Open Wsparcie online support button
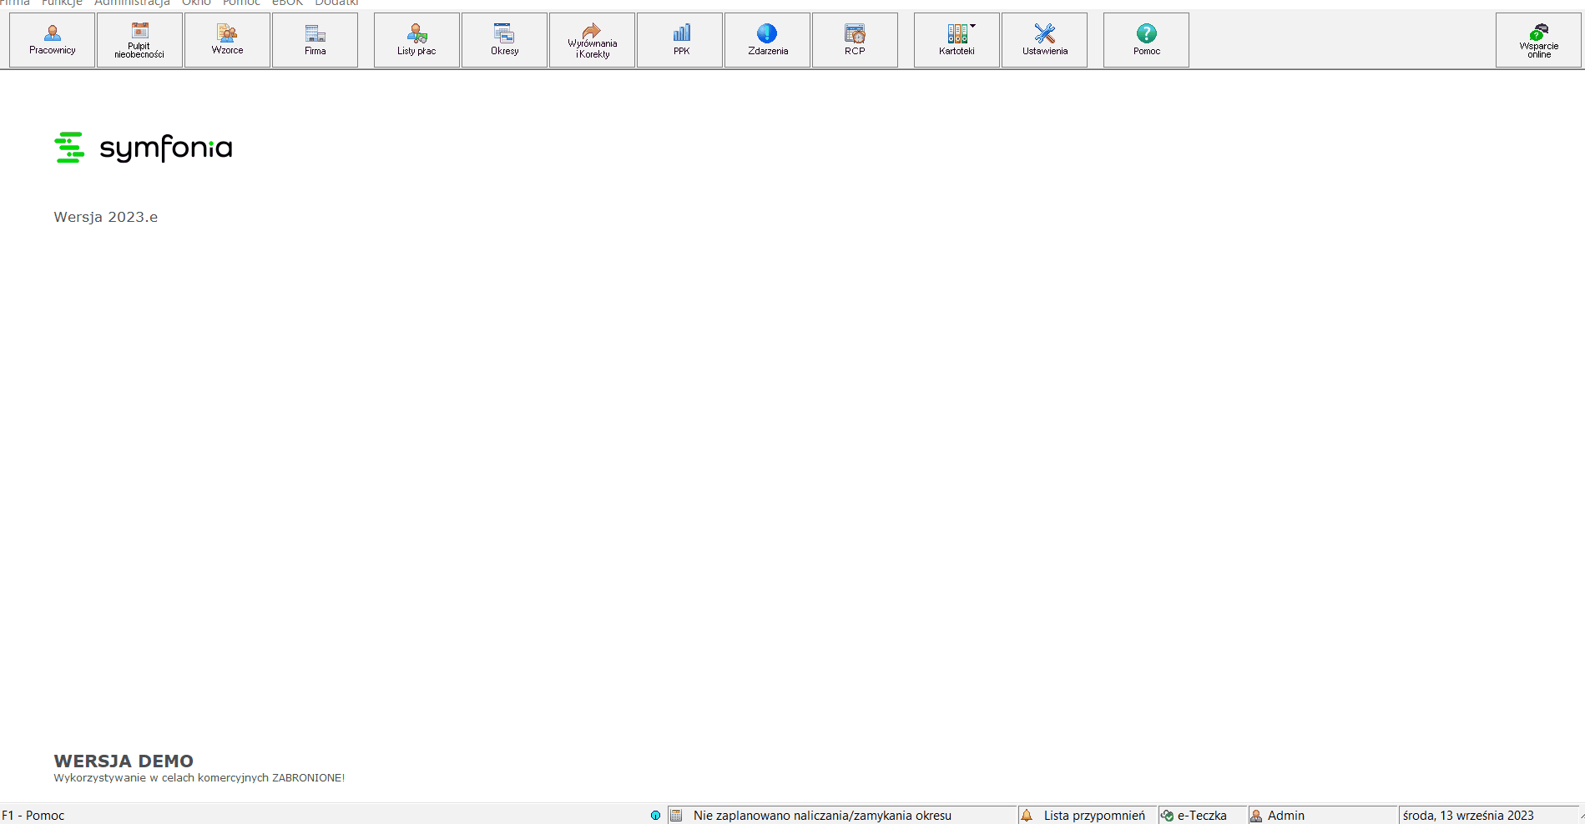Viewport: 1585px width, 824px height. pyautogui.click(x=1538, y=40)
